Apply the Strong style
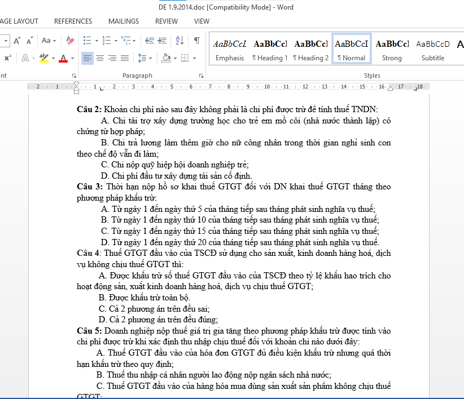Screen dimensions: 464x399 (392, 48)
